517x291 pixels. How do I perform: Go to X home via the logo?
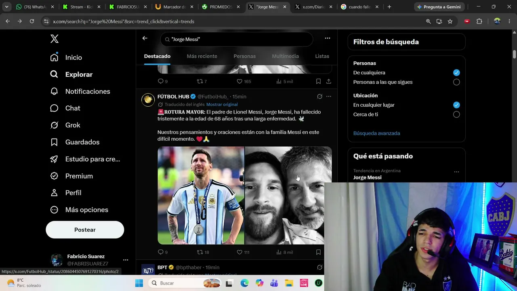(x=55, y=39)
